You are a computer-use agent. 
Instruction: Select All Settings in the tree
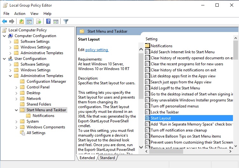point(37,133)
